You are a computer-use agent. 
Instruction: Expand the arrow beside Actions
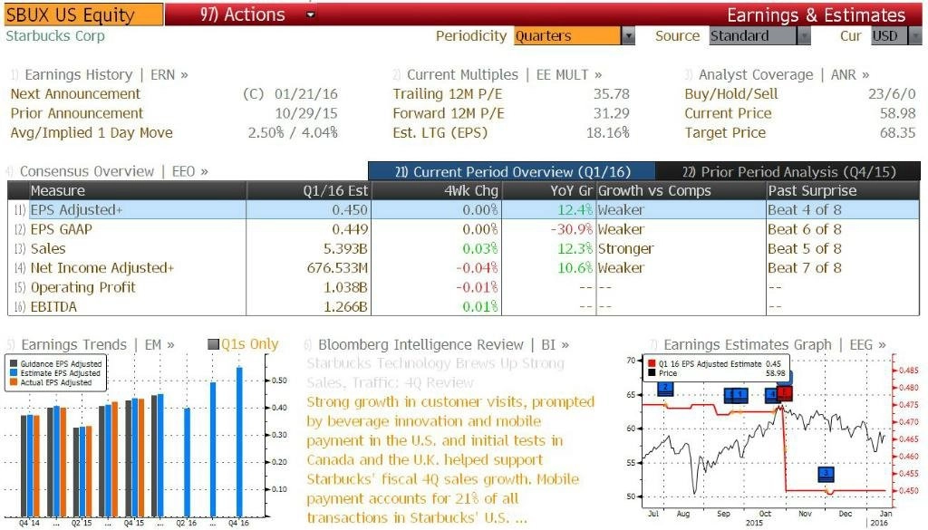[311, 14]
